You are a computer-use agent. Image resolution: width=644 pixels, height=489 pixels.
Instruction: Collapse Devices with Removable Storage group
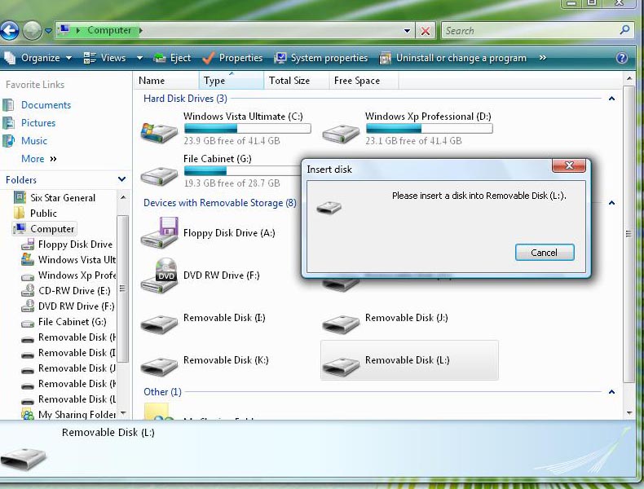point(611,203)
